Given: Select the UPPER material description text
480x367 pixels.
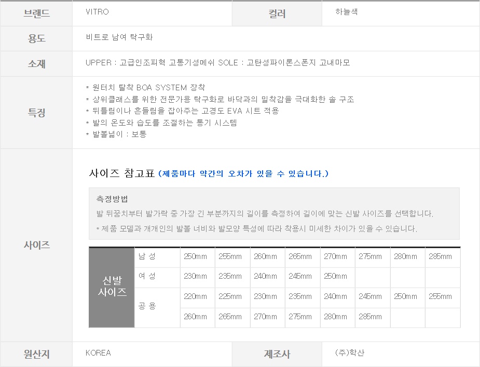Looking at the screenshot, I should click(x=217, y=63).
